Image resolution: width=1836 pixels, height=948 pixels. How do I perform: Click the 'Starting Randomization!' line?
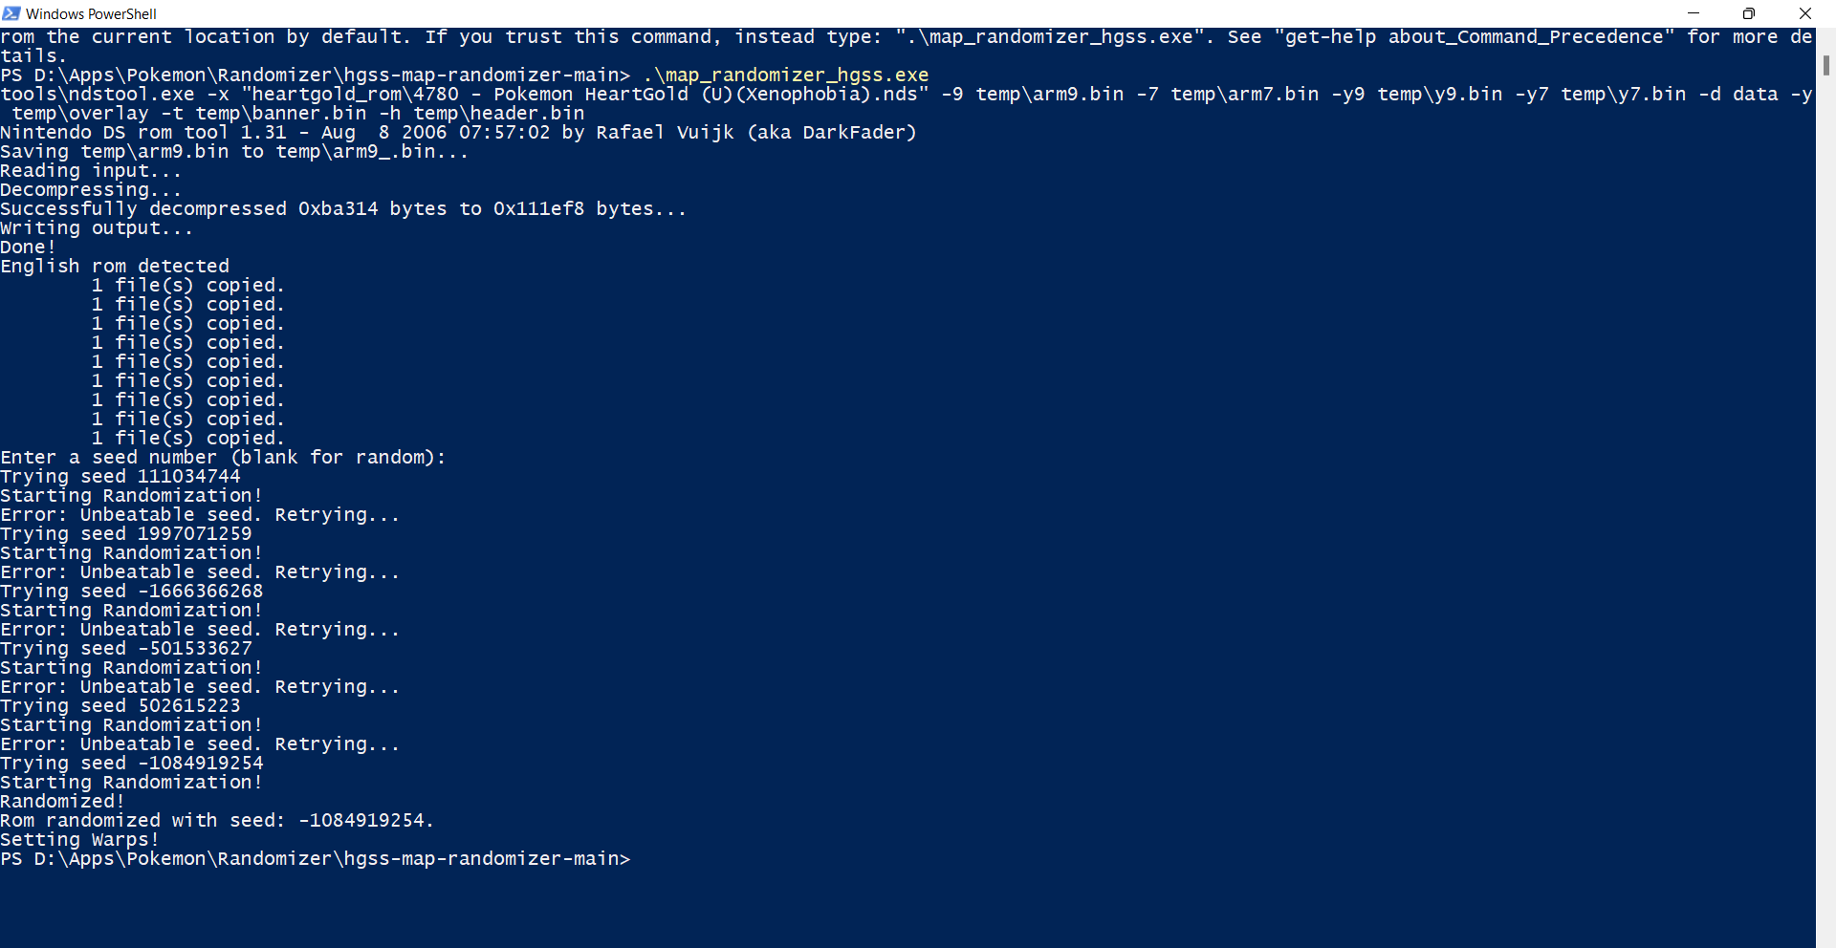[x=130, y=495]
